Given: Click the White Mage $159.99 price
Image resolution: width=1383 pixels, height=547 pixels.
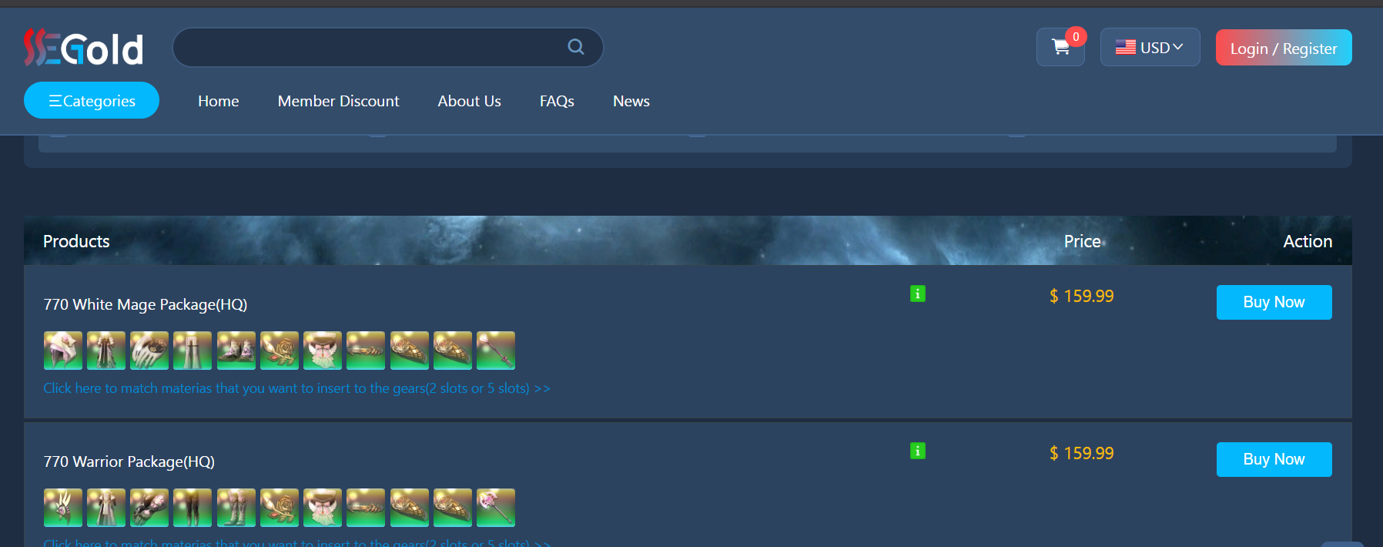Looking at the screenshot, I should pos(1082,296).
